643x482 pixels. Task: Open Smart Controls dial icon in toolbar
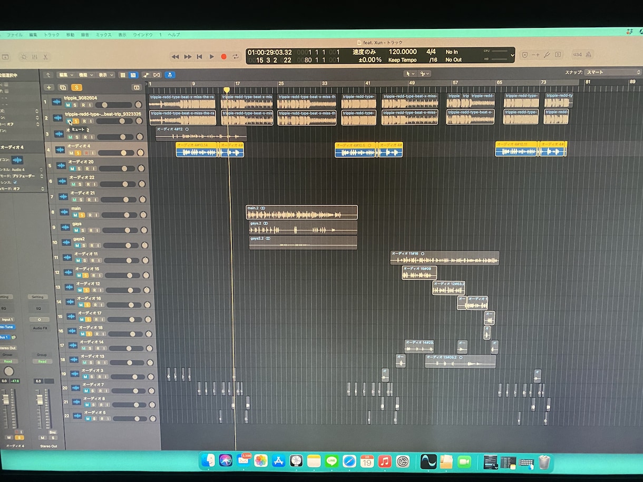pos(23,57)
